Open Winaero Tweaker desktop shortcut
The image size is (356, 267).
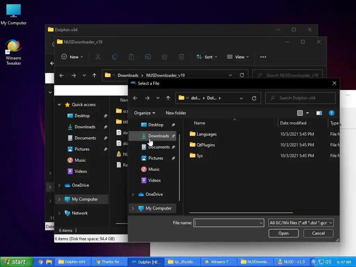(14, 52)
